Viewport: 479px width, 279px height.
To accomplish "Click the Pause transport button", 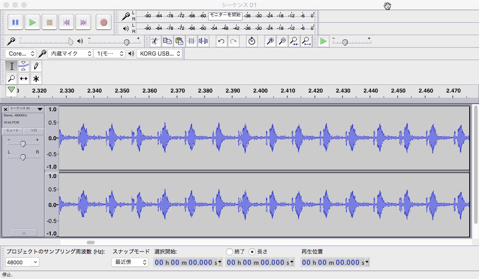I will tap(15, 22).
